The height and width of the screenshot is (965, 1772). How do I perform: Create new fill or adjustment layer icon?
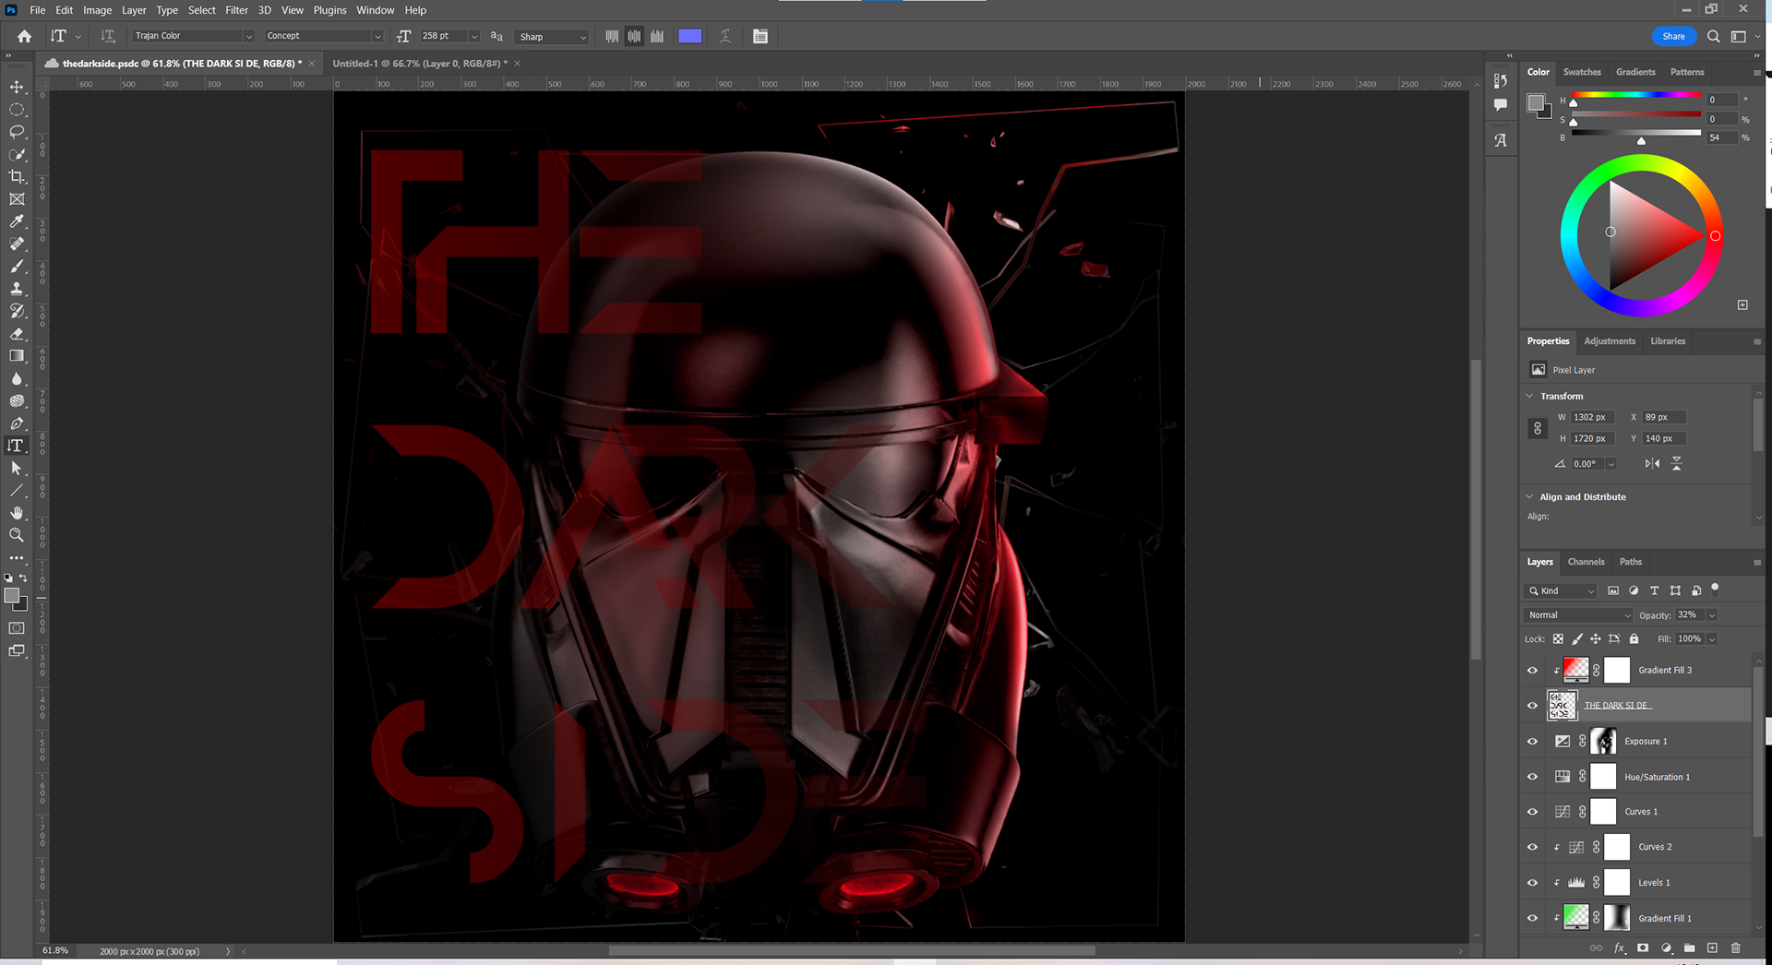[1667, 947]
